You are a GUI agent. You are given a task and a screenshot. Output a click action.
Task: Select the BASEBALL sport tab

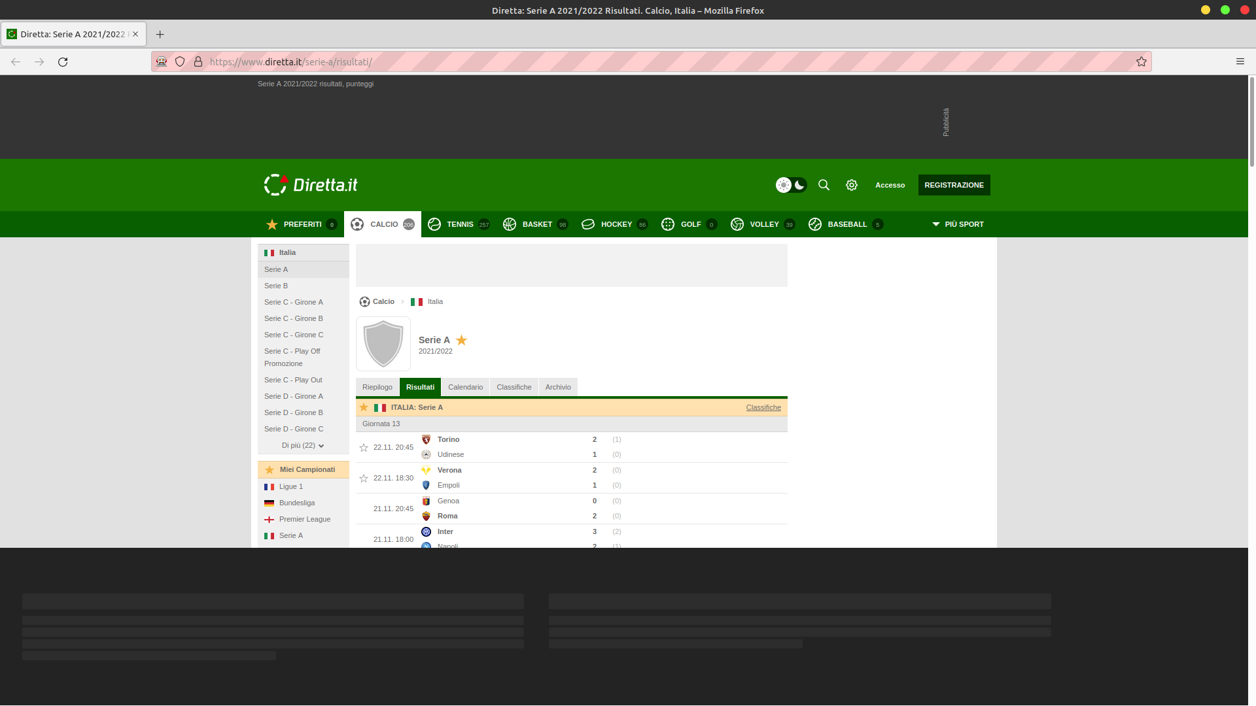pyautogui.click(x=846, y=224)
